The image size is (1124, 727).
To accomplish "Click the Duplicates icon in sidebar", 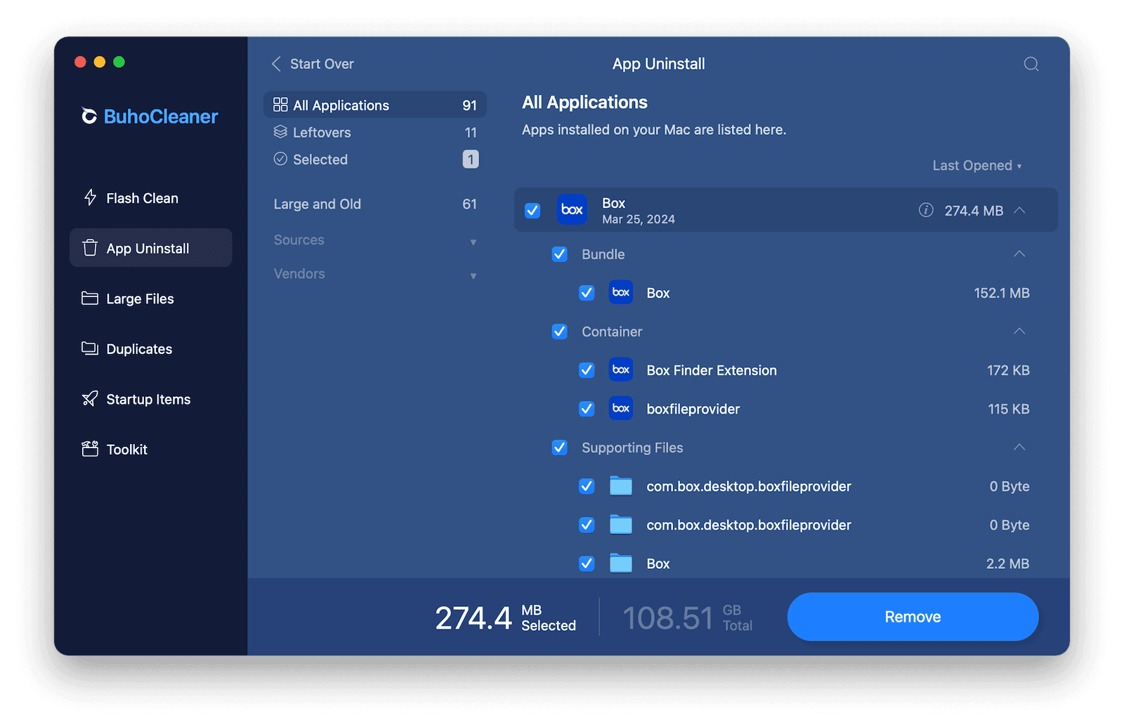I will pos(90,348).
